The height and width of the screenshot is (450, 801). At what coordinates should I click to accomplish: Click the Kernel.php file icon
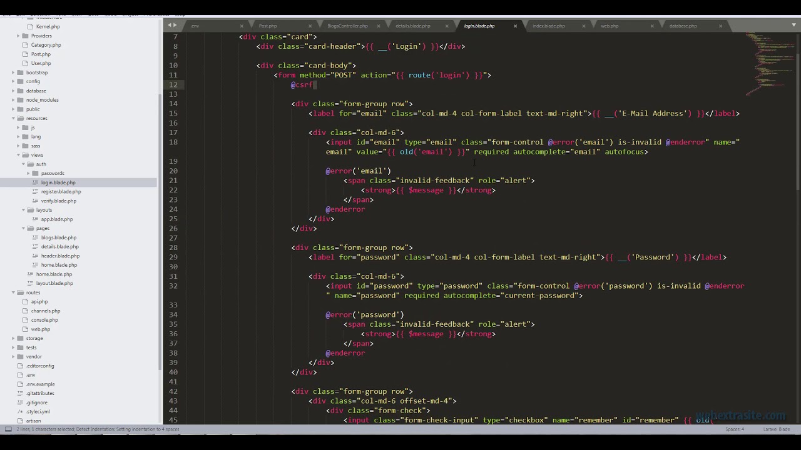tap(31, 27)
